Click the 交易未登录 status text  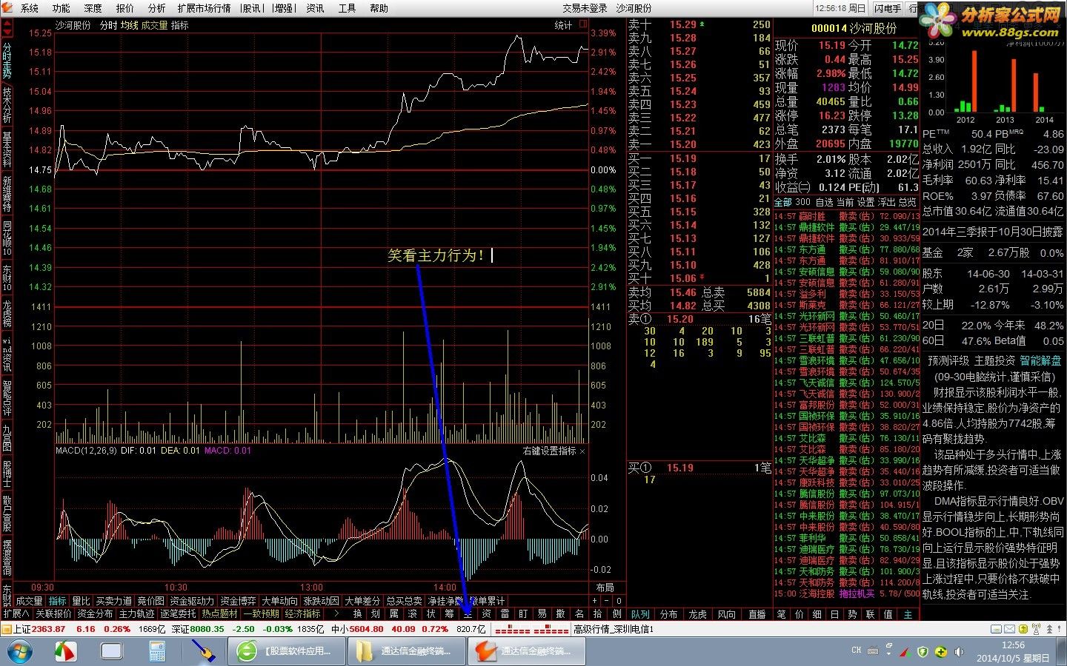coord(585,8)
